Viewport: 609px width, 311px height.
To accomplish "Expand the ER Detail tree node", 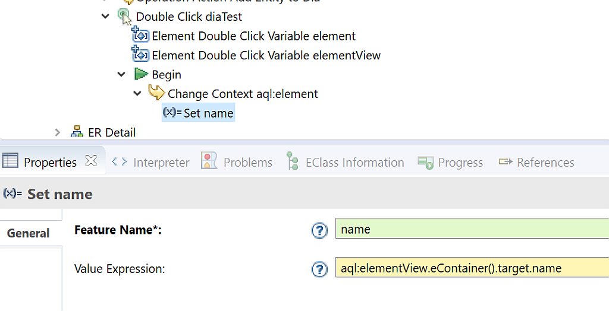I will coord(58,132).
